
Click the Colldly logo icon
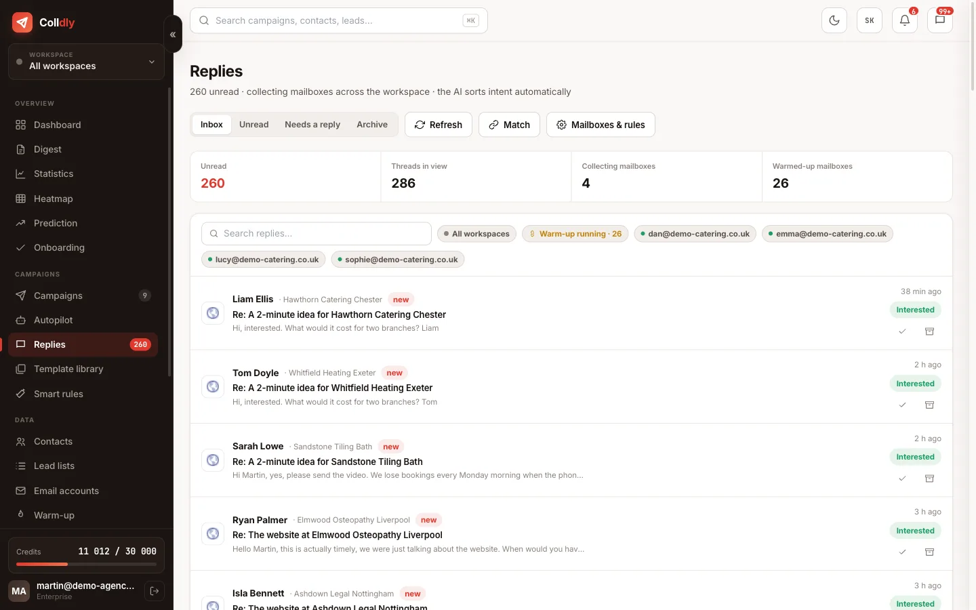(x=22, y=22)
